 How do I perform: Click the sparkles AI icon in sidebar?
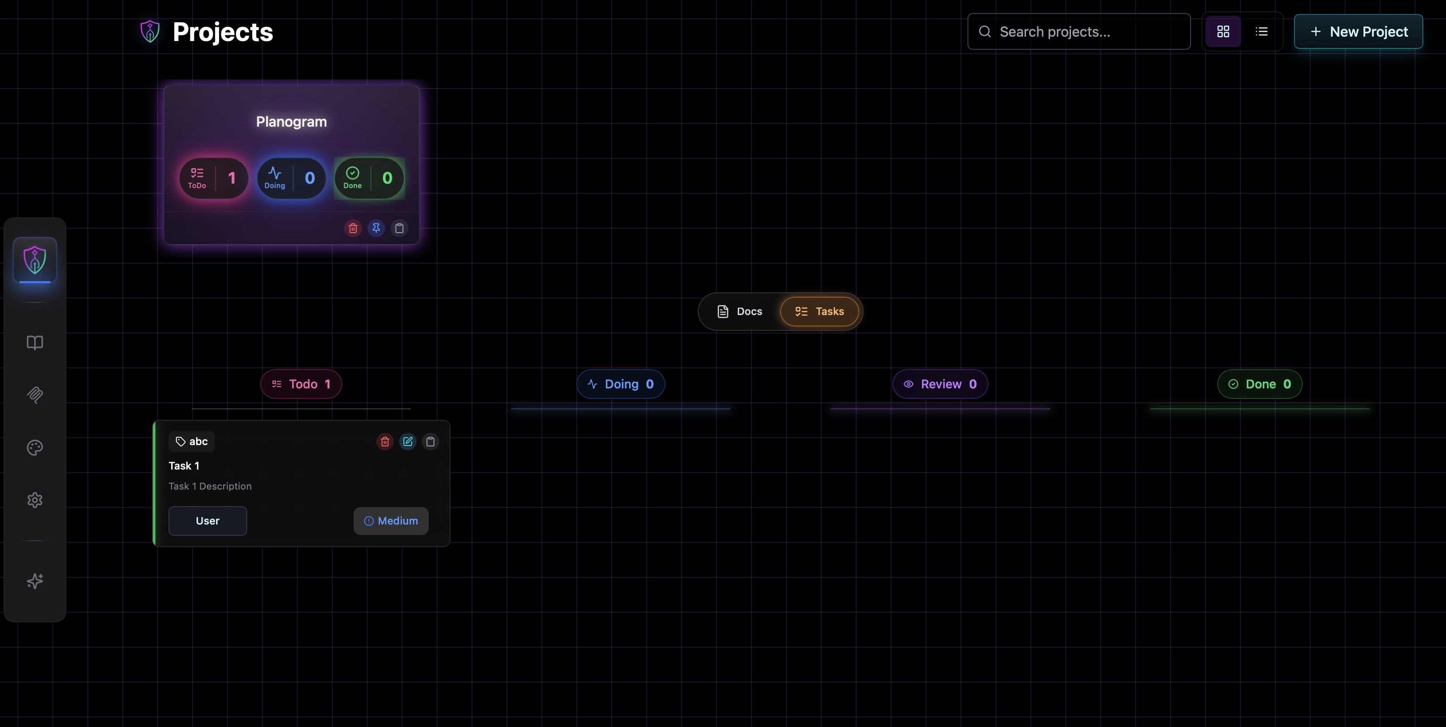[35, 581]
